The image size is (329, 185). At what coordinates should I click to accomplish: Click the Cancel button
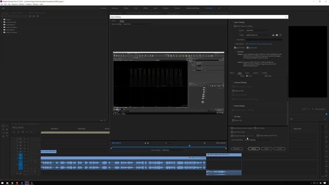[280, 149]
